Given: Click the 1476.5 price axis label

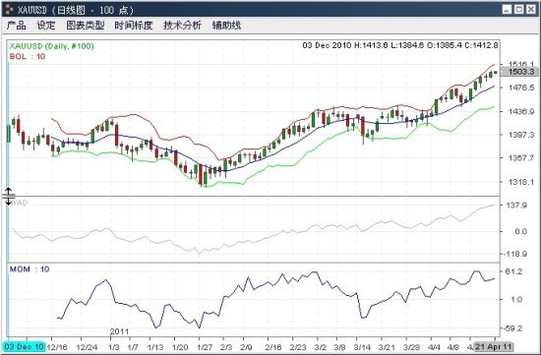Looking at the screenshot, I should [521, 88].
